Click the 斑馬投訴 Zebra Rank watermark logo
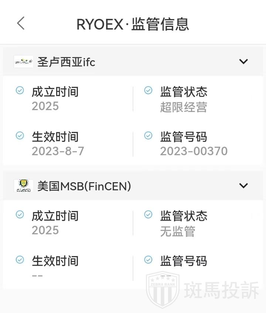Viewport: 266px width, 313px height. (202, 291)
